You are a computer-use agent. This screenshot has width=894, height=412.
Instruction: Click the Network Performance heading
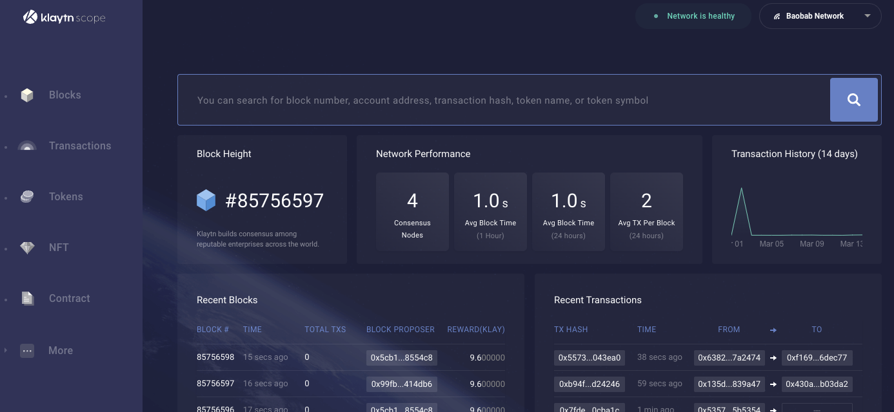pos(423,154)
